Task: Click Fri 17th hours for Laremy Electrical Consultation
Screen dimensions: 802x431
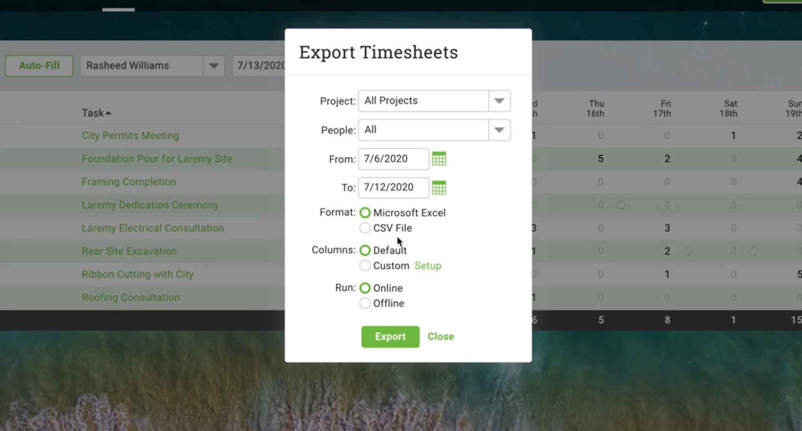Action: tap(667, 228)
